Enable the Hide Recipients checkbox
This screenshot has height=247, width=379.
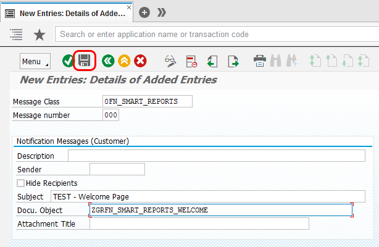(x=21, y=183)
